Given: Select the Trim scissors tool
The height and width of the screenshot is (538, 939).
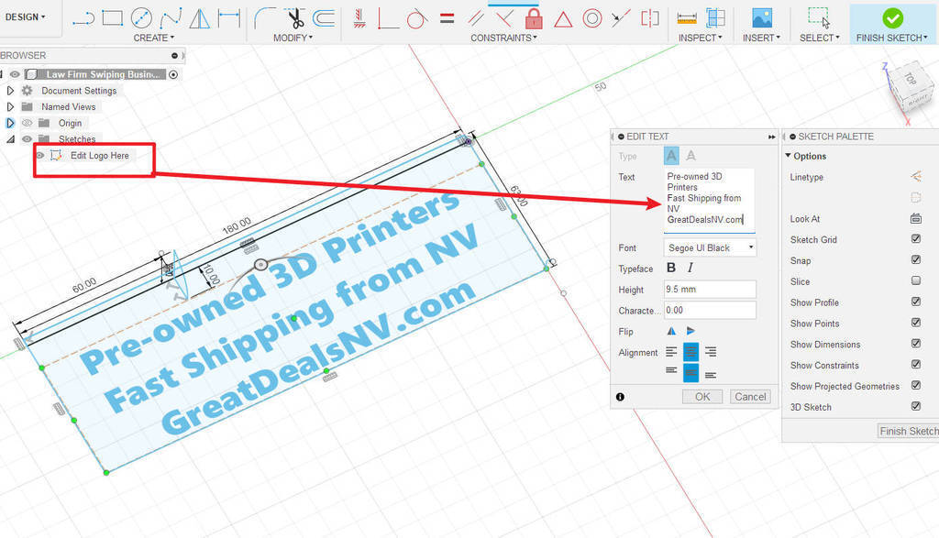Looking at the screenshot, I should tap(296, 18).
